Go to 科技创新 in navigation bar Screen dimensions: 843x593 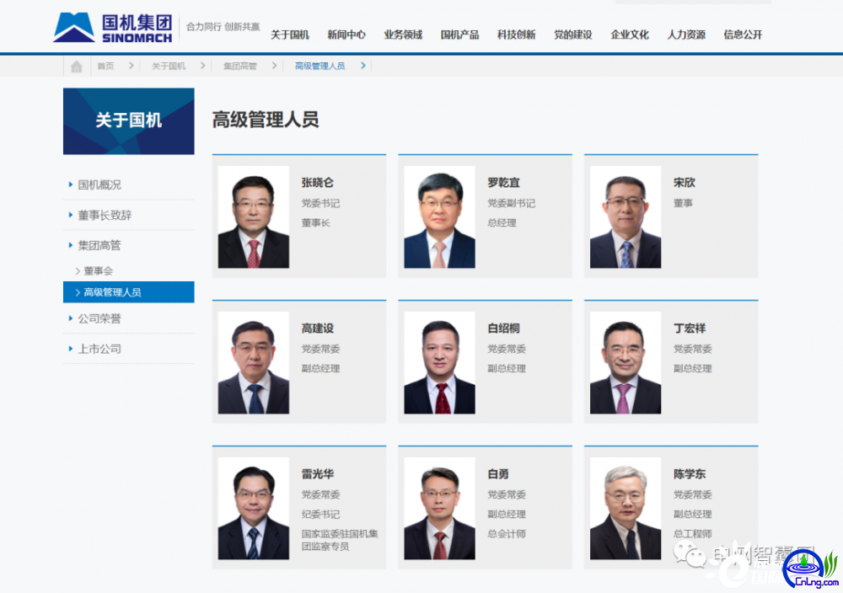point(516,35)
